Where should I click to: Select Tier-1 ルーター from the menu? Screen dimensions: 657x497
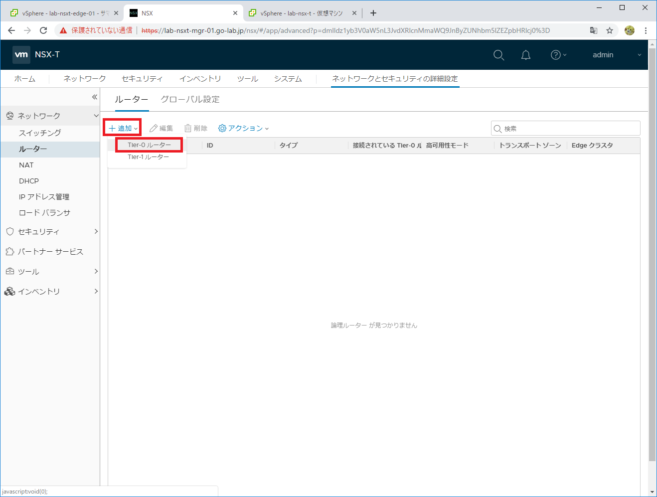coord(148,157)
